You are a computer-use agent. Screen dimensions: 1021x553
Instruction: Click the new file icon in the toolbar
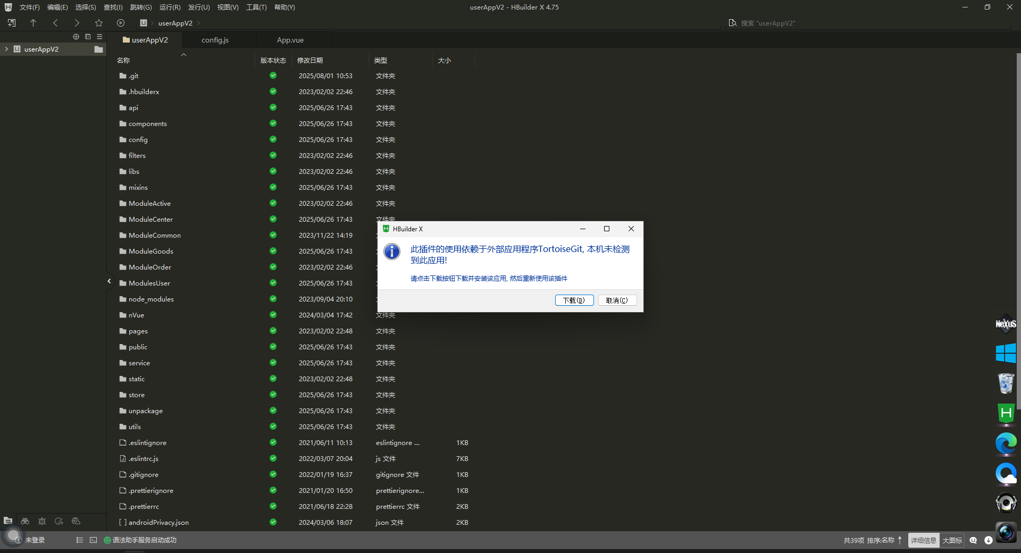[x=12, y=23]
